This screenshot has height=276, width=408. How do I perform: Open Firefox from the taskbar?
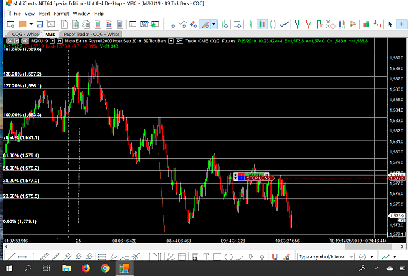pyautogui.click(x=86, y=268)
